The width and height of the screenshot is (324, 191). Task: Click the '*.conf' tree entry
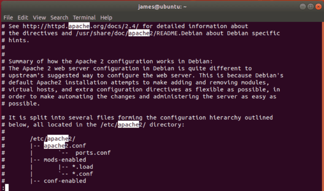(x=82, y=174)
